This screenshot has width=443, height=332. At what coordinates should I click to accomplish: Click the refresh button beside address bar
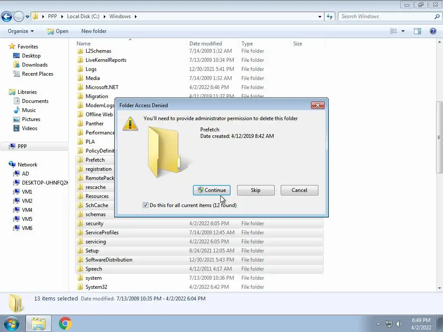pyautogui.click(x=329, y=17)
